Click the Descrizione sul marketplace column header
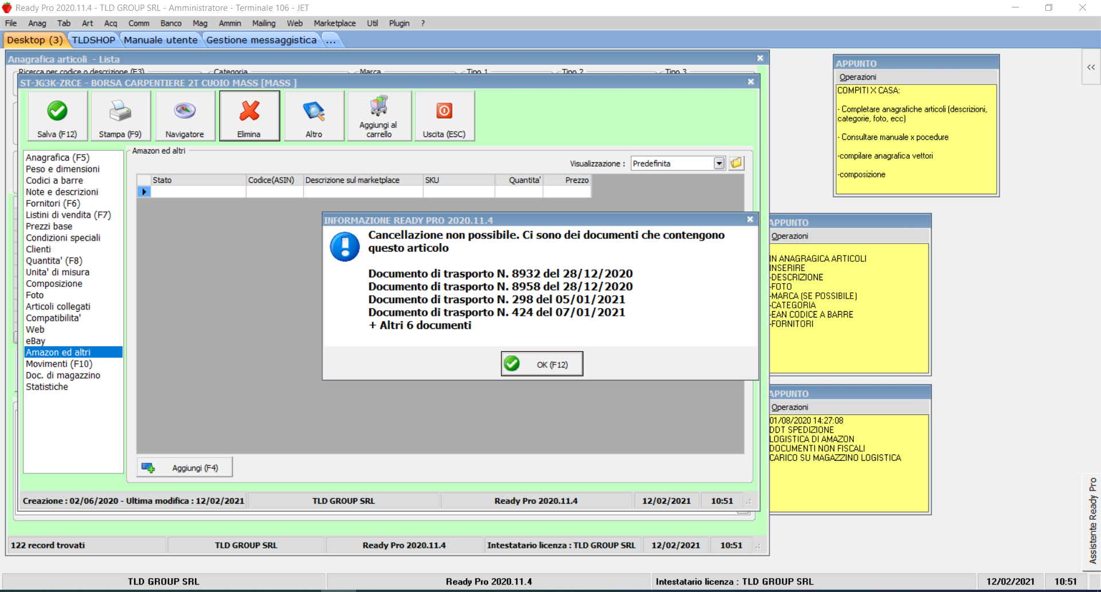The height and width of the screenshot is (592, 1101). 364,180
